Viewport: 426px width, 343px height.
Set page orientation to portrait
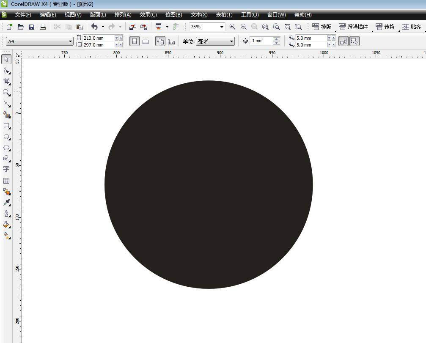pyautogui.click(x=135, y=41)
